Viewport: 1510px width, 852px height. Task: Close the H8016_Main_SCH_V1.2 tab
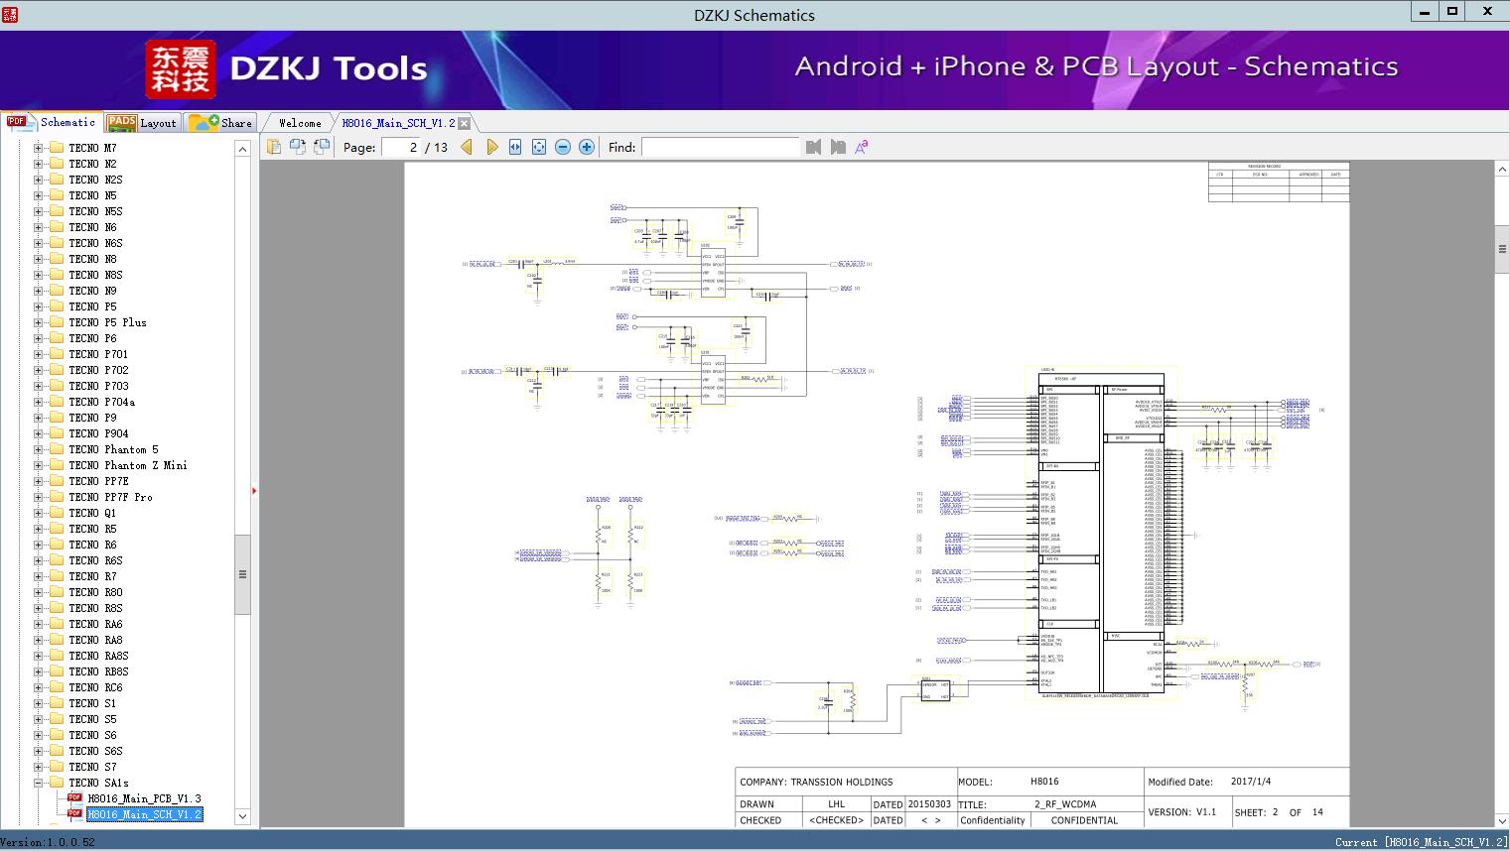tap(464, 123)
